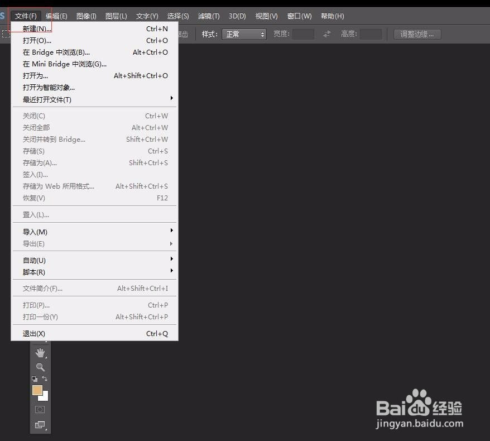Click the 打印(P)... menu entry
Screen dimensions: 490x441
[x=95, y=305]
